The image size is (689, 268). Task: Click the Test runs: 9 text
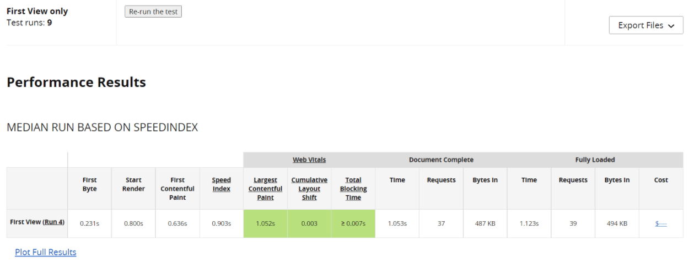click(29, 23)
